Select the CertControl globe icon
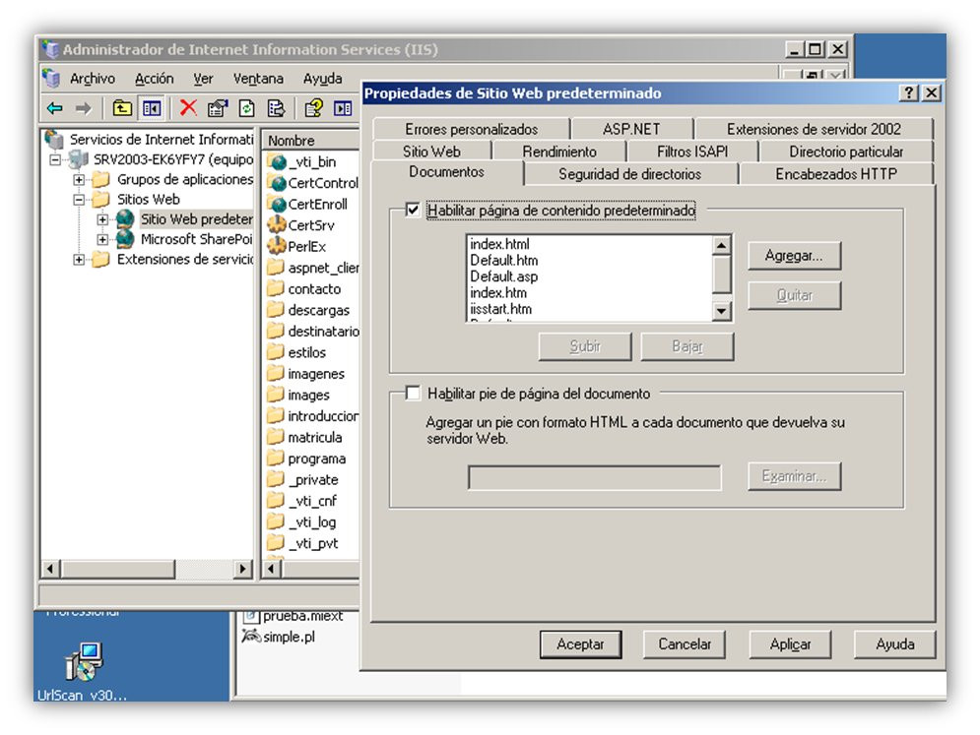Screen dimensions: 980x735 click(x=276, y=183)
